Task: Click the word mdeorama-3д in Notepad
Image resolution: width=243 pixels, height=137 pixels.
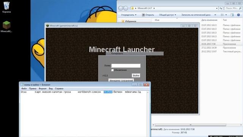Action: tap(133, 92)
